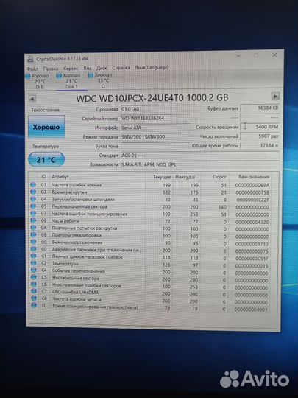Click the status icon for attribute F0

tap(34, 305)
